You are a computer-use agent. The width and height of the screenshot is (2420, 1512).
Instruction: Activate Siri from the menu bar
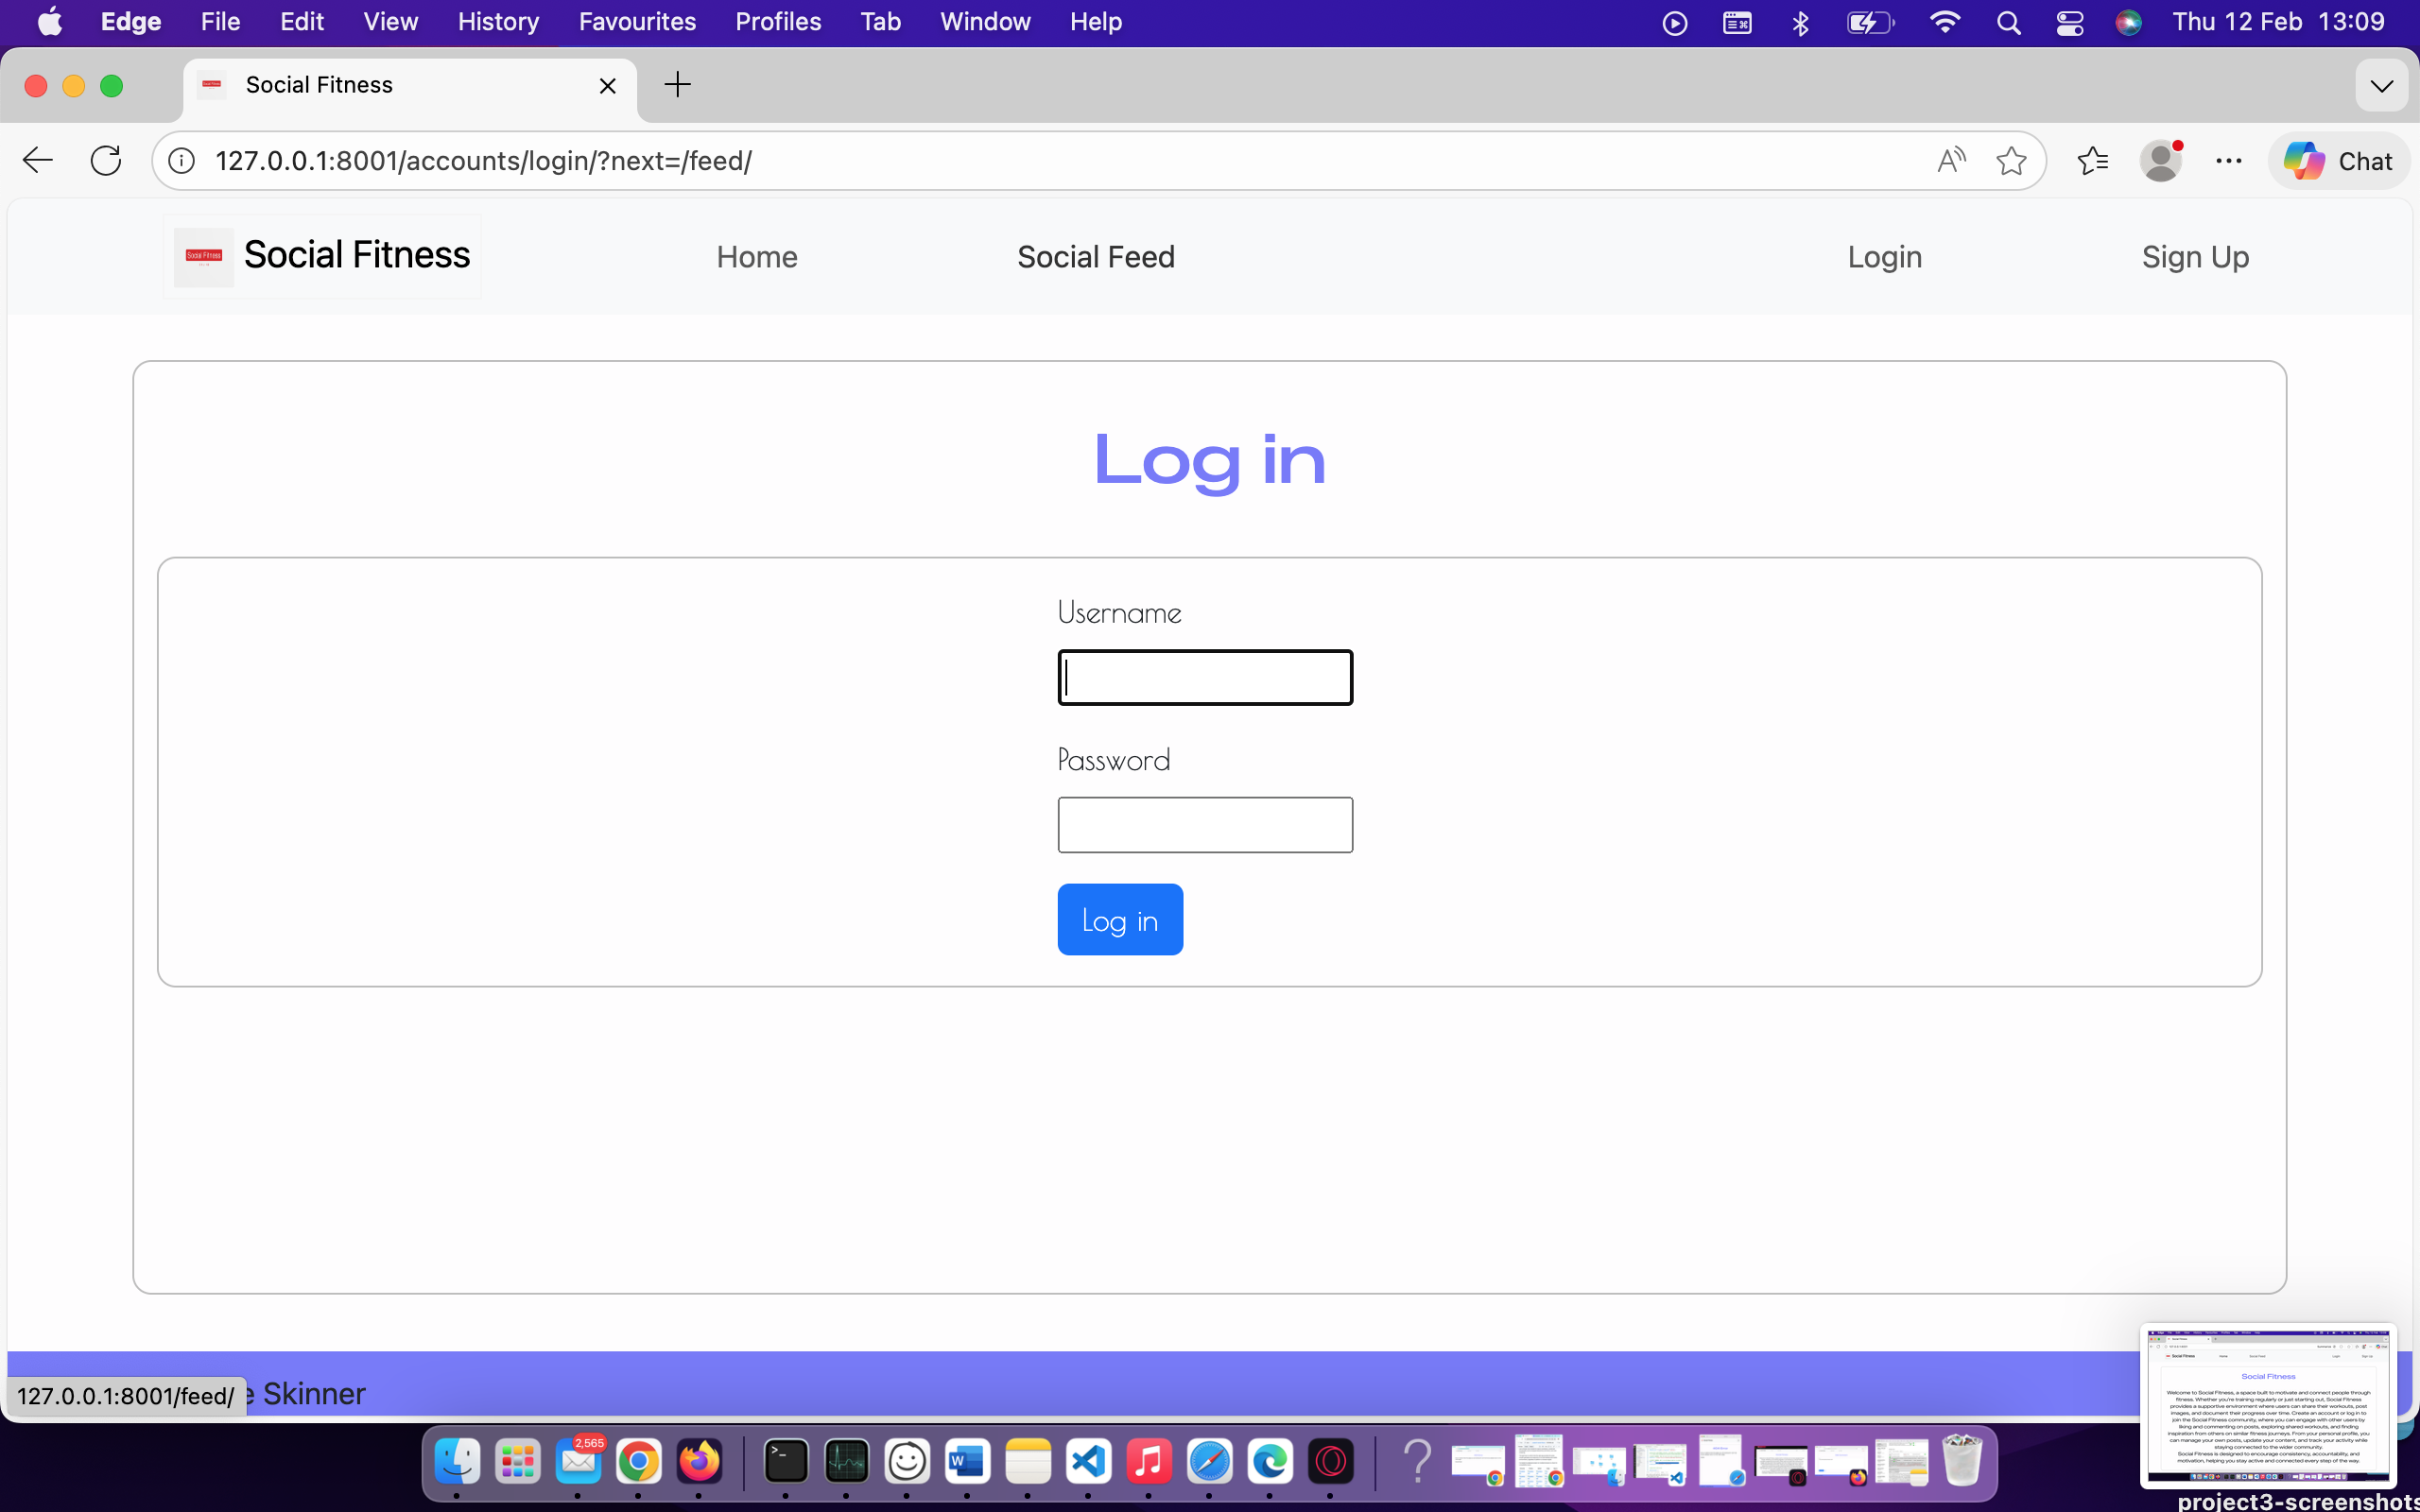coord(2129,21)
